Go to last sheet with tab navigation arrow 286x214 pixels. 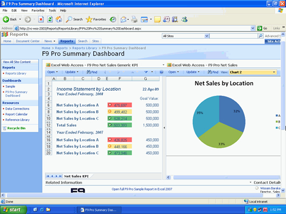pos(60,176)
